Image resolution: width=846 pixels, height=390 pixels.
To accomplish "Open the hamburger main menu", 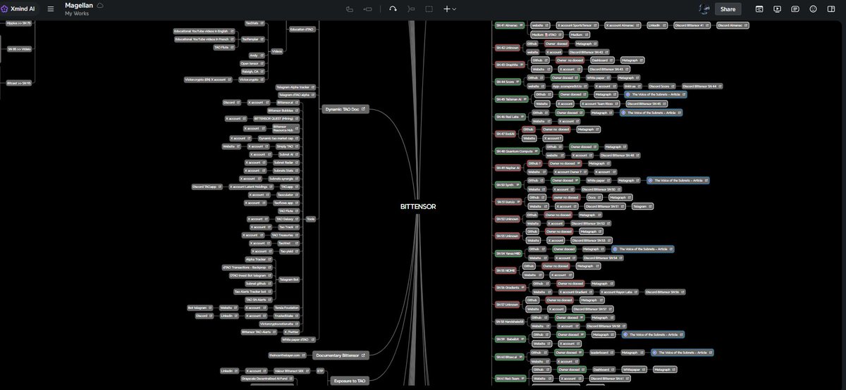I will click(50, 9).
